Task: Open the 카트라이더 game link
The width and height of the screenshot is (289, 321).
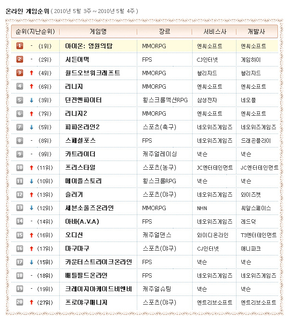Action: (x=80, y=154)
